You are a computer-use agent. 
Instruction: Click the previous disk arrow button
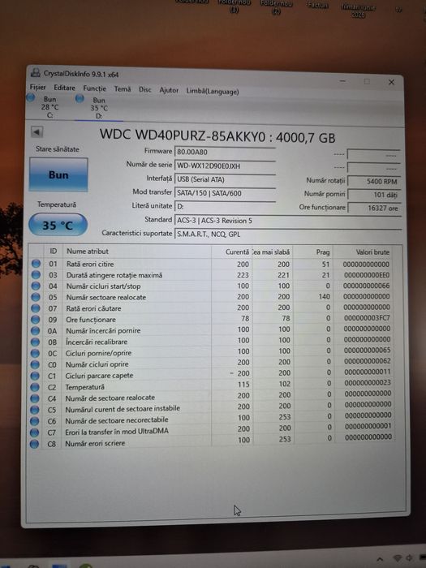(x=37, y=131)
